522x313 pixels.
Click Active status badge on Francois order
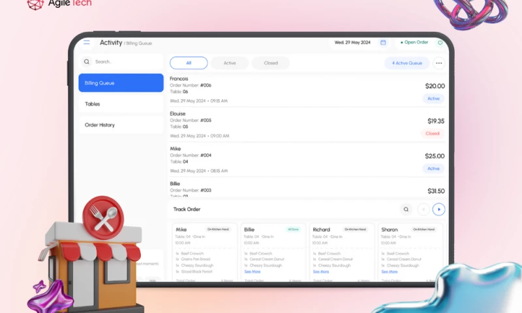point(433,98)
